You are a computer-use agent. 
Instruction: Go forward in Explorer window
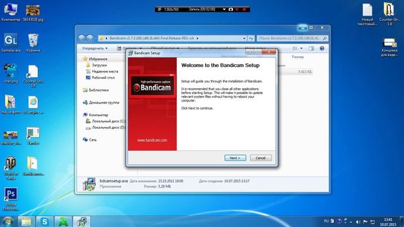click(90, 38)
